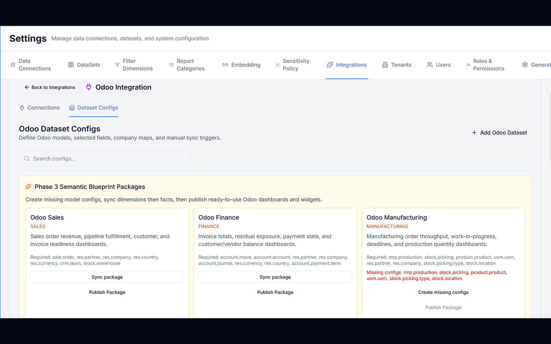The image size is (551, 344).
Task: Click the orange SALES label
Action: 38,226
